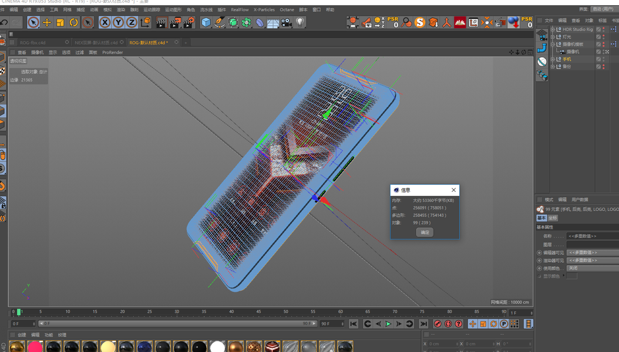
Task: Click the coordinate system icon
Action: pyautogui.click(x=146, y=22)
